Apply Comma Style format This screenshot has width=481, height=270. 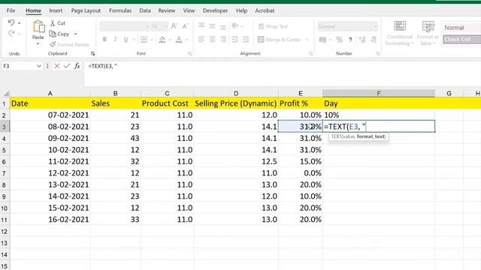click(x=351, y=40)
